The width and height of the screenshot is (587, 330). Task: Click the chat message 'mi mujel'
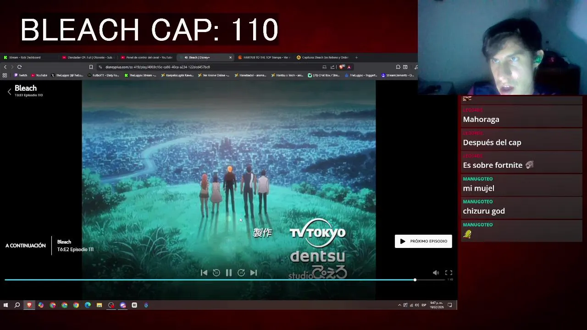point(478,188)
